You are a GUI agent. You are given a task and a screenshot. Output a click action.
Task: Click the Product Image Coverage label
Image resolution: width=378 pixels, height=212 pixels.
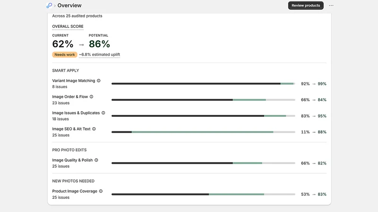click(75, 191)
